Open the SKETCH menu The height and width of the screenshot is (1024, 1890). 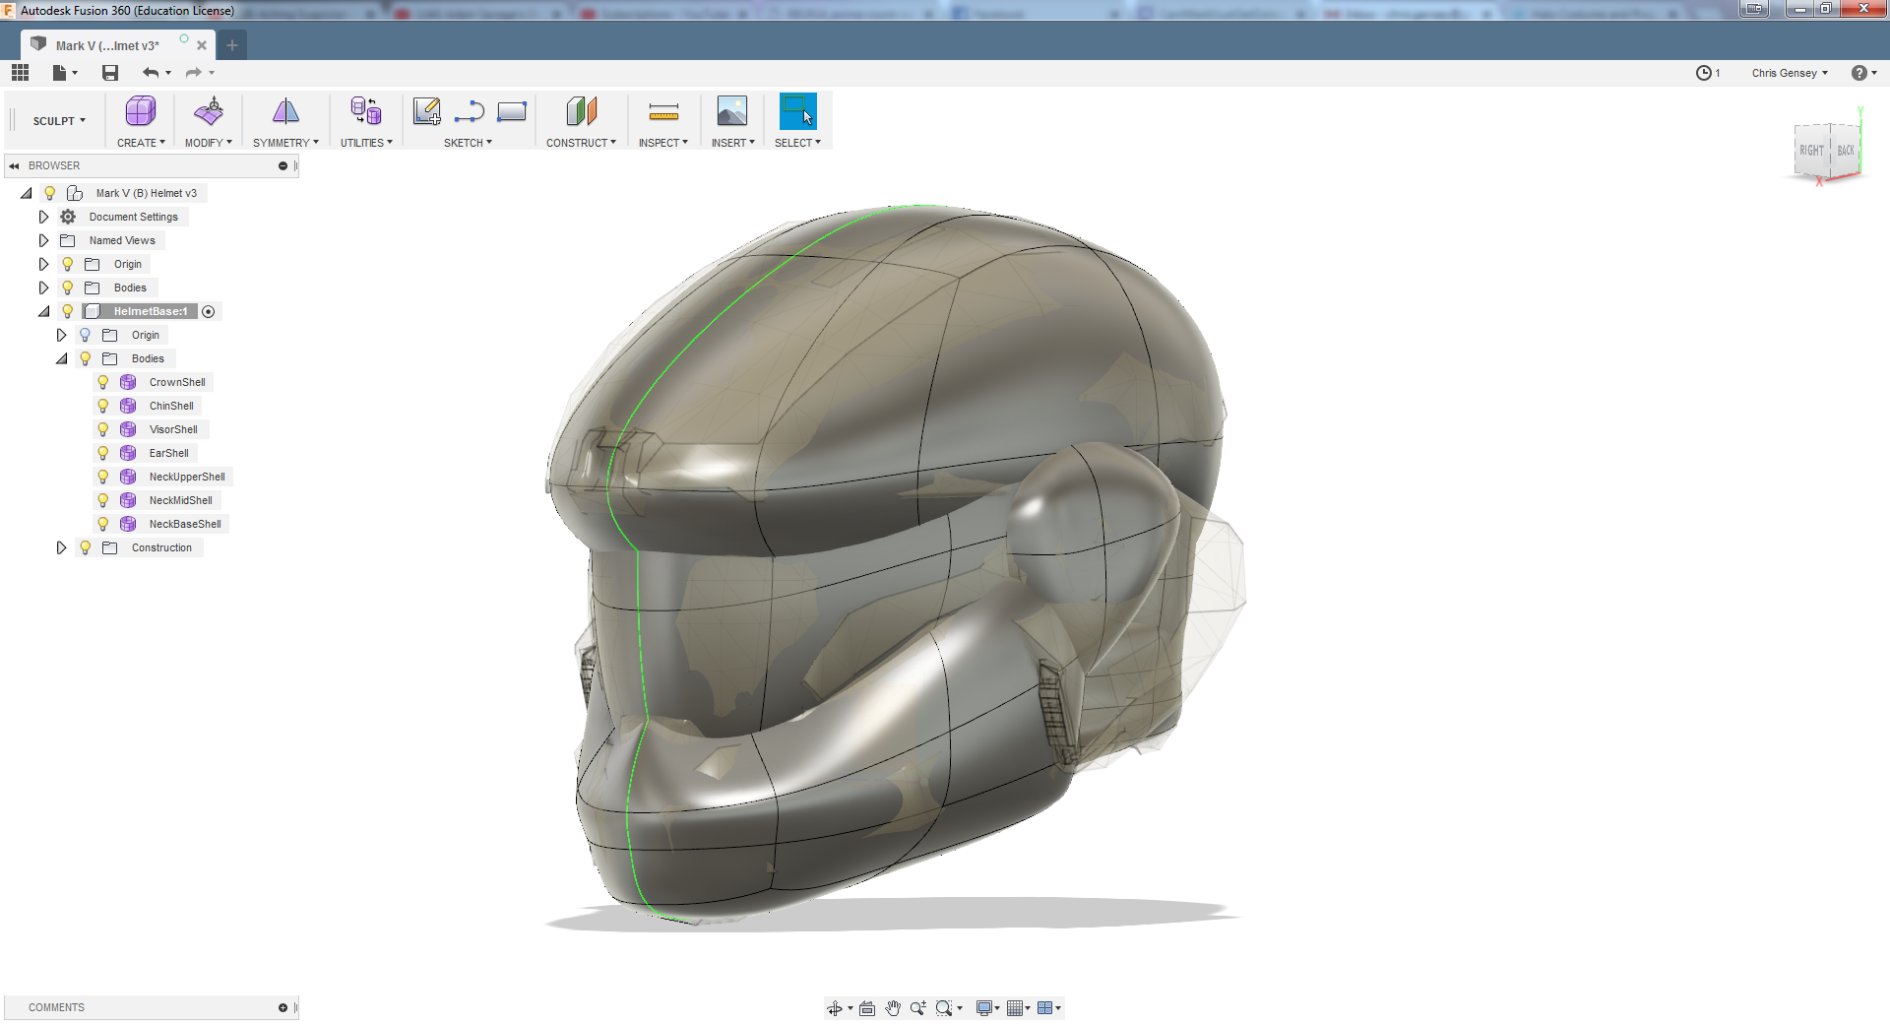[468, 143]
